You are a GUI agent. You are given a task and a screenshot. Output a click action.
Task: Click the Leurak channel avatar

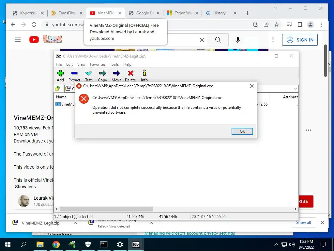[23, 201]
